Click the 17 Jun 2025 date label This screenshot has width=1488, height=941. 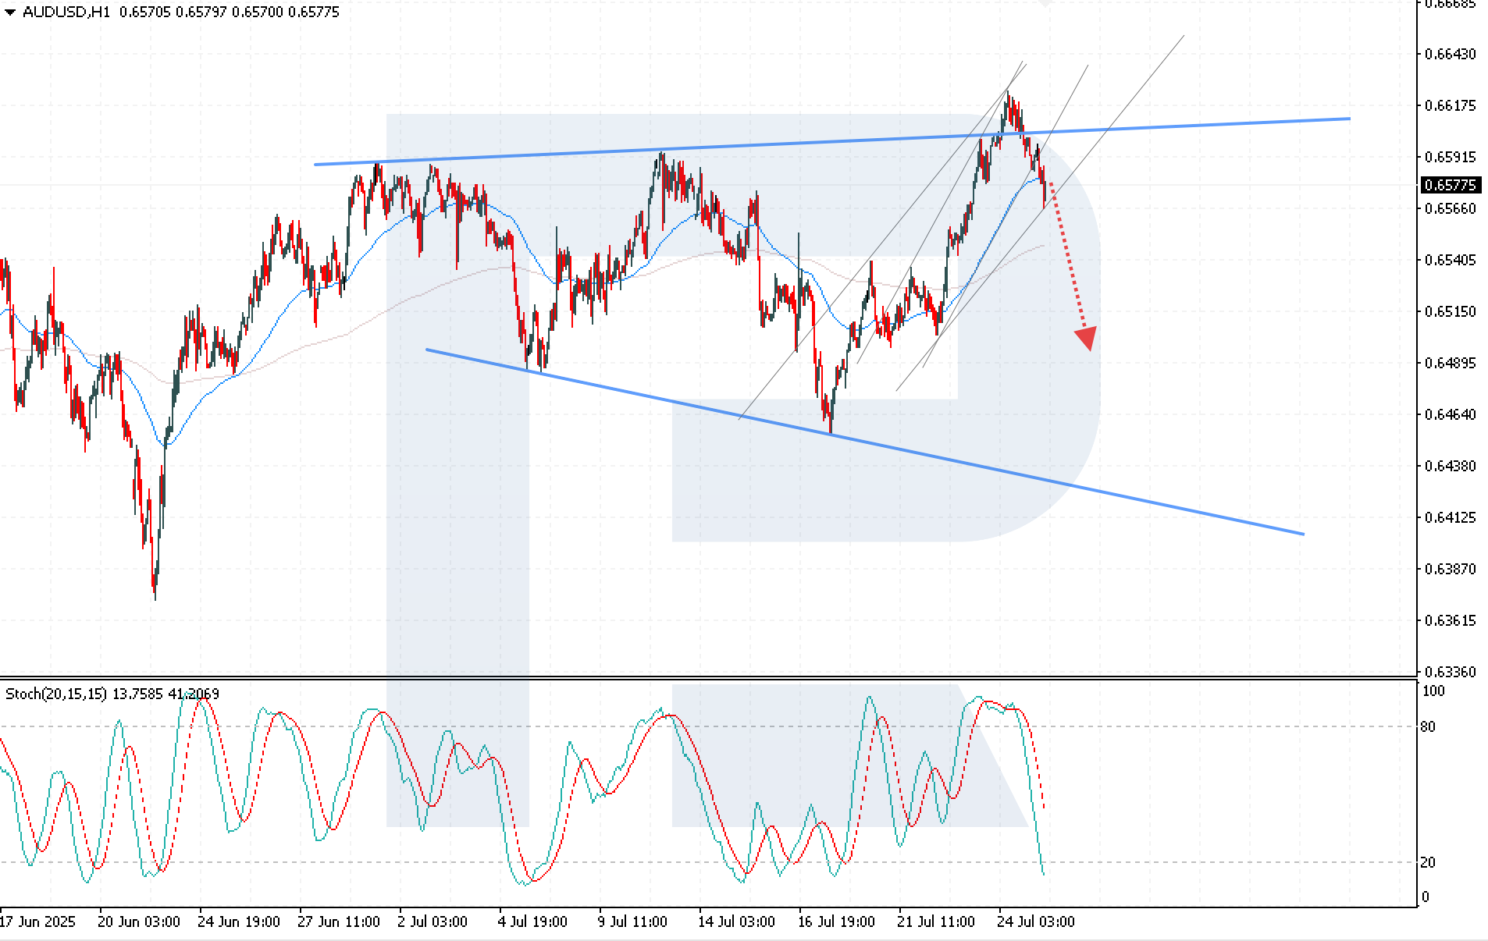[38, 921]
